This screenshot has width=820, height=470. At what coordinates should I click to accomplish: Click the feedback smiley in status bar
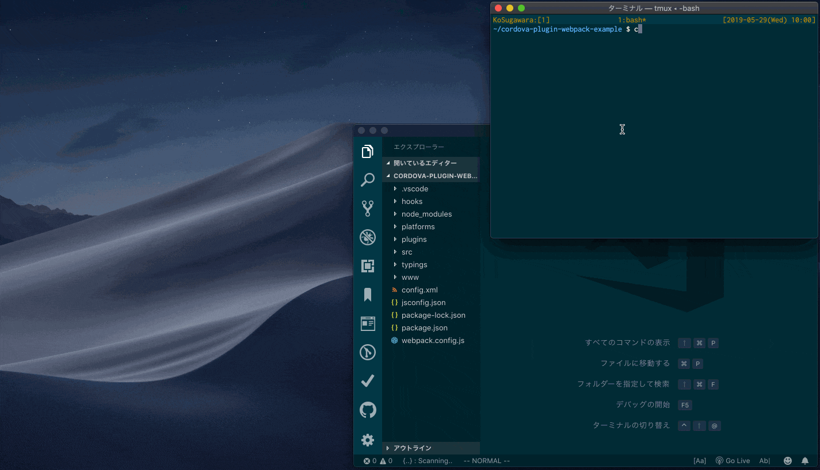point(788,461)
